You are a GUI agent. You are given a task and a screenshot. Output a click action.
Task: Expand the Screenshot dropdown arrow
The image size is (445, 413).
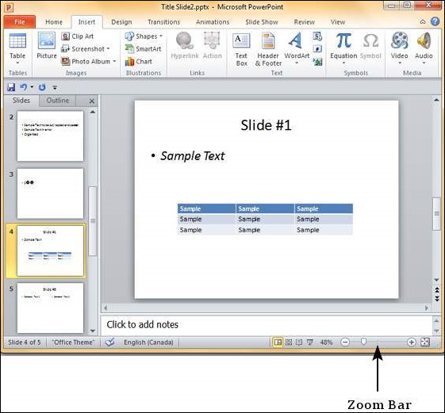pyautogui.click(x=108, y=49)
